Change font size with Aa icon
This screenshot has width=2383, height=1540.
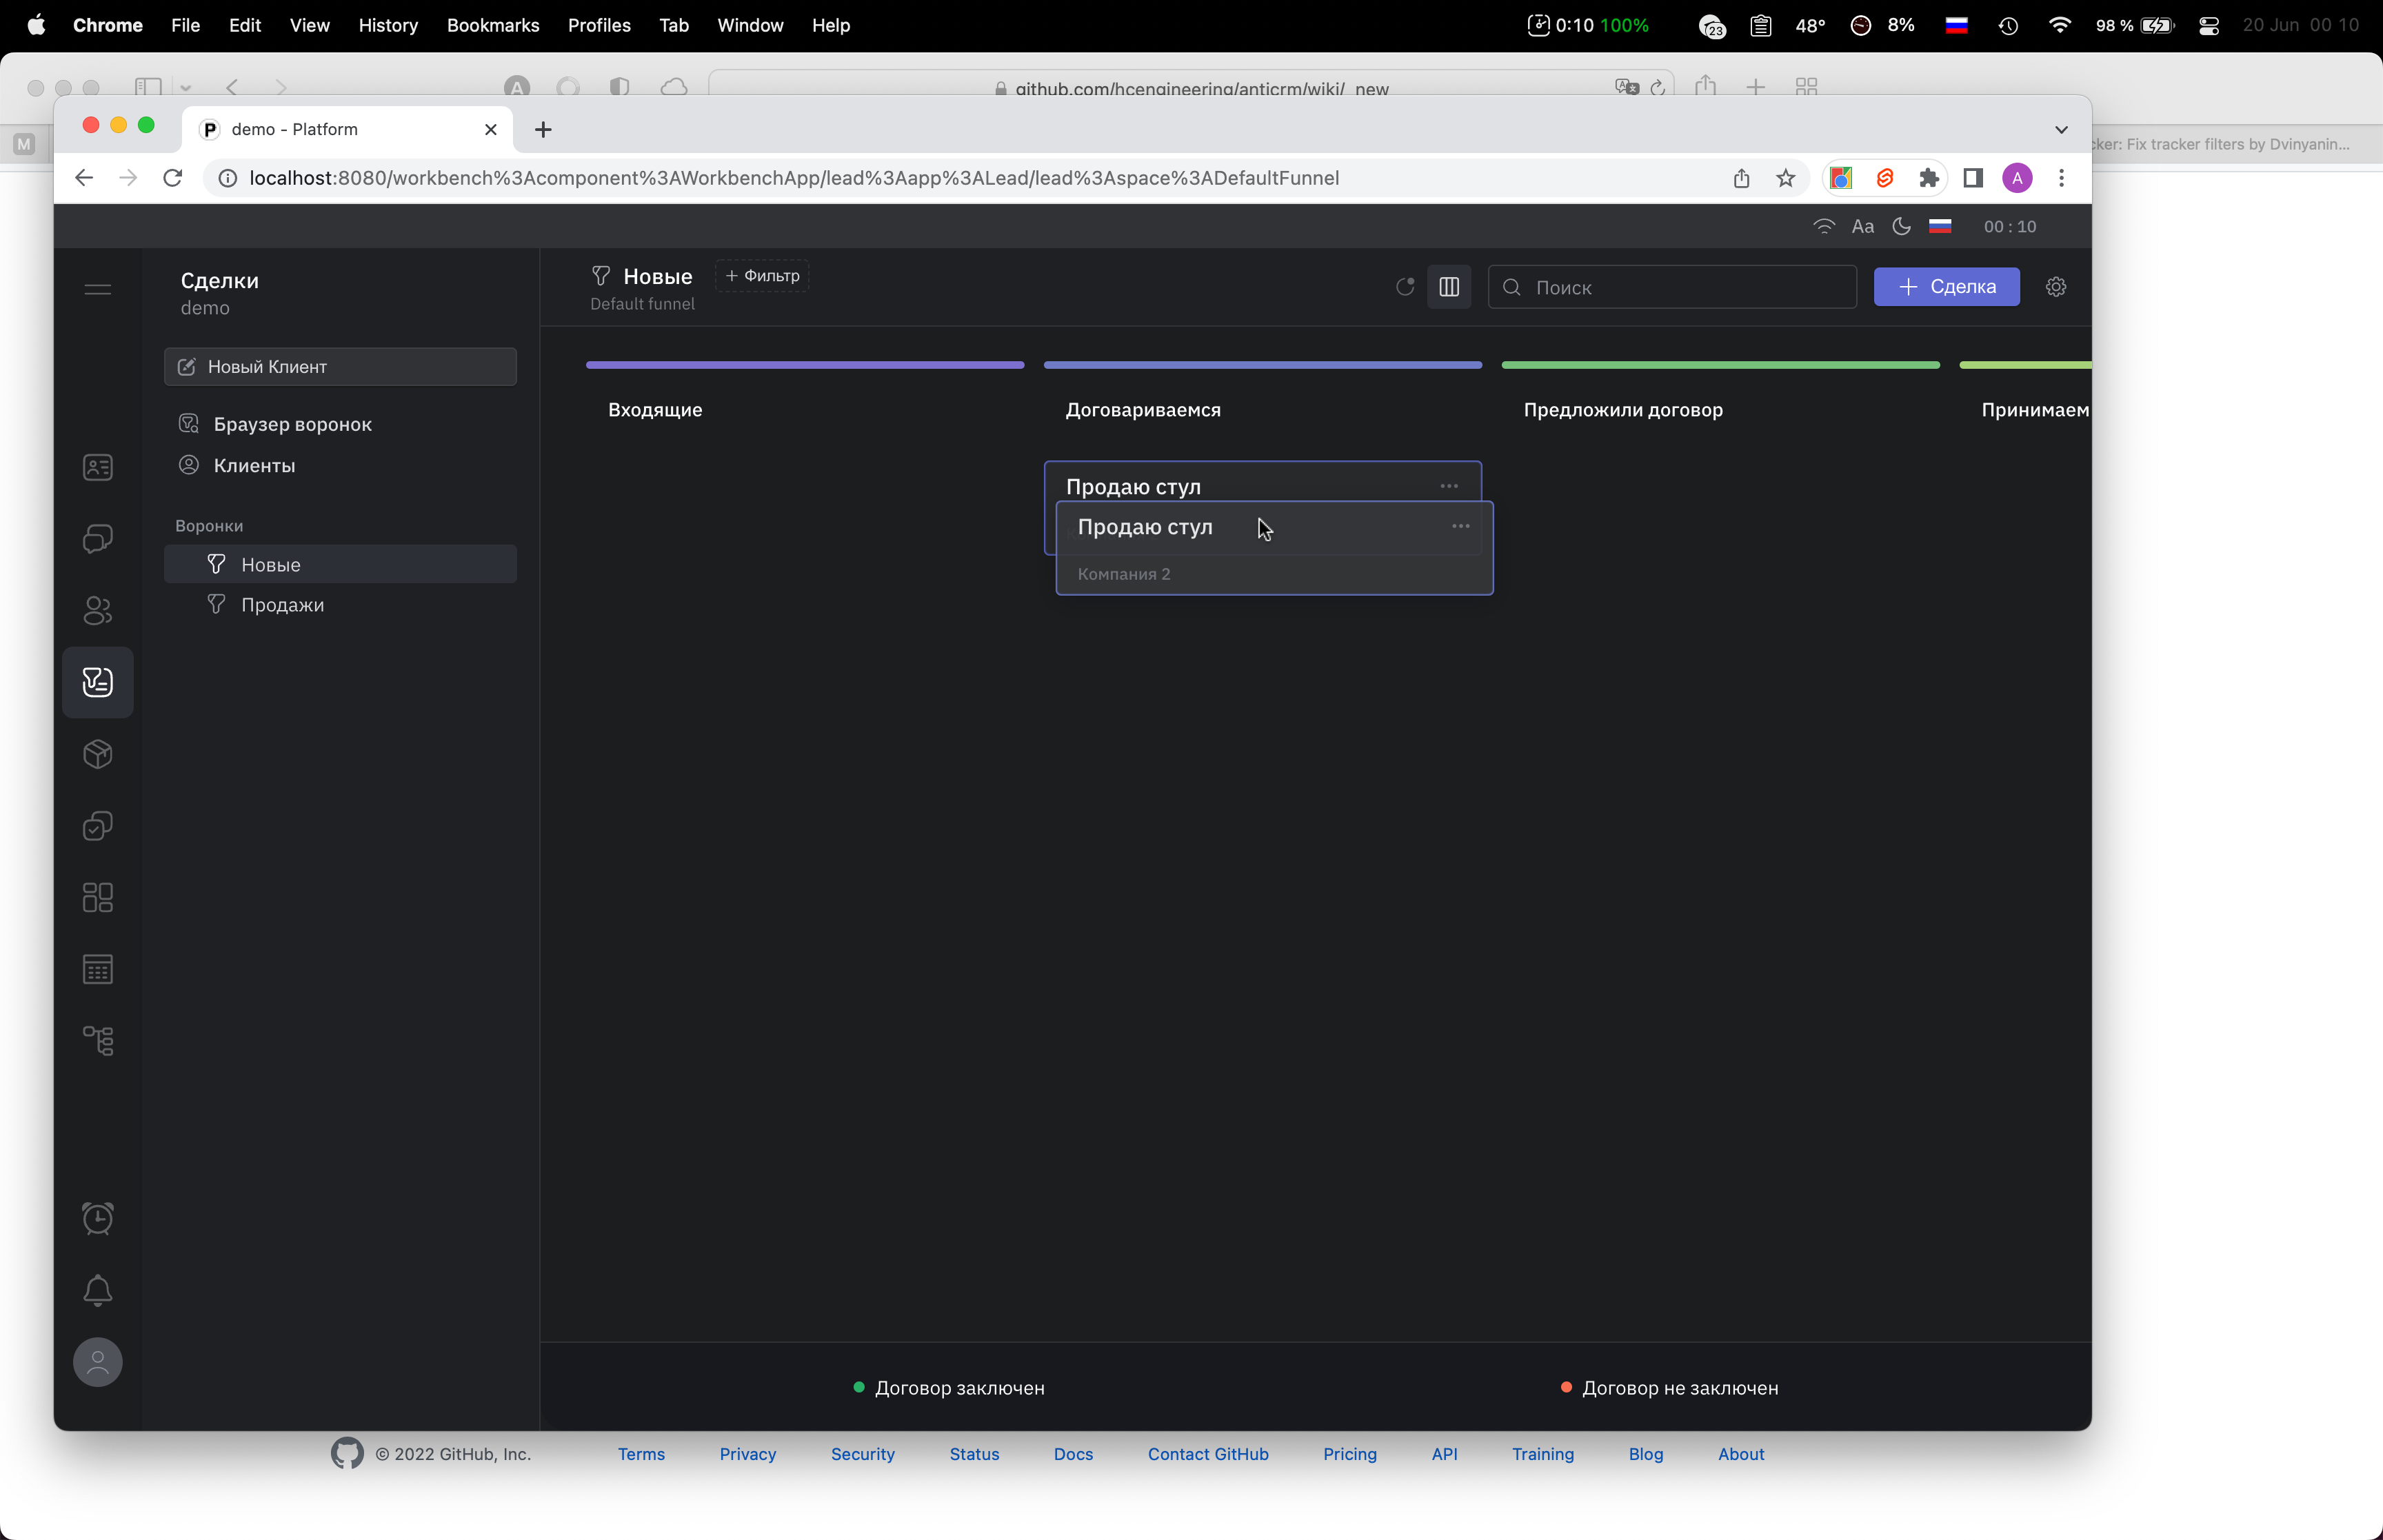tap(1863, 226)
